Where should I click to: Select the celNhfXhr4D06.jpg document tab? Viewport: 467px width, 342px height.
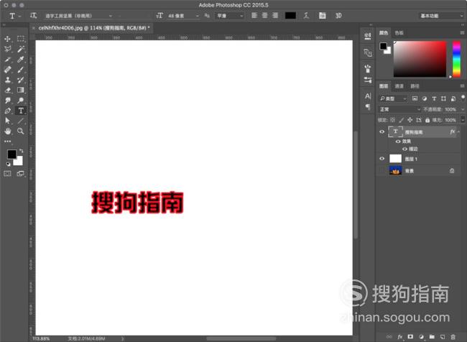click(x=94, y=28)
